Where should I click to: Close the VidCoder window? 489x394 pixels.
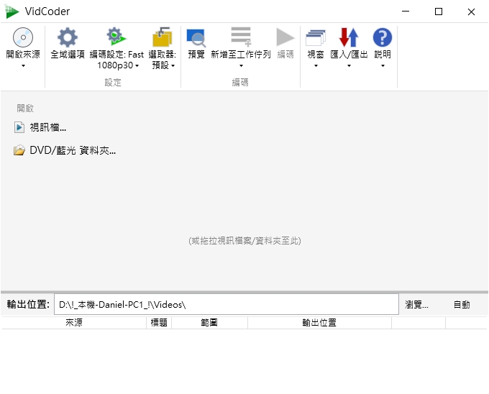coord(471,12)
